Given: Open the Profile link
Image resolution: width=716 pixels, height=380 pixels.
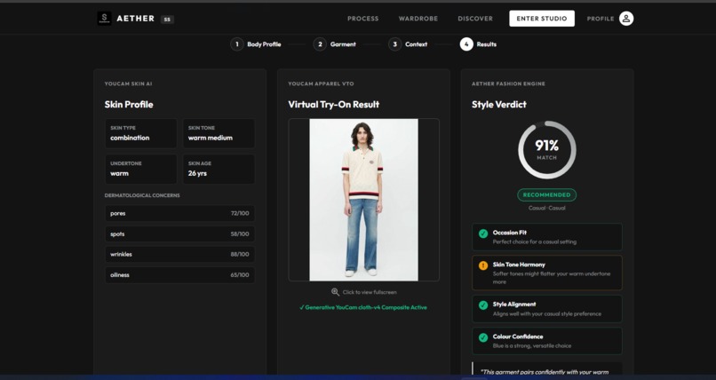Looking at the screenshot, I should [601, 19].
